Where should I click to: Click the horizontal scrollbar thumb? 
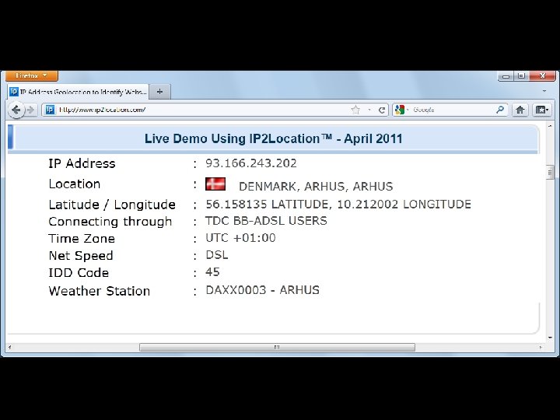click(x=277, y=347)
